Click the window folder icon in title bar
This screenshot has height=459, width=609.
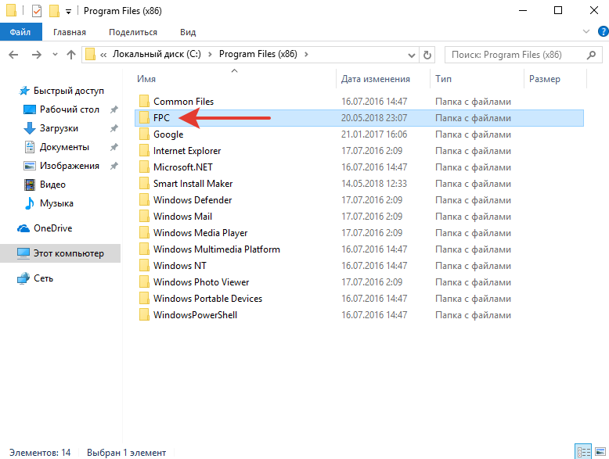pyautogui.click(x=12, y=11)
